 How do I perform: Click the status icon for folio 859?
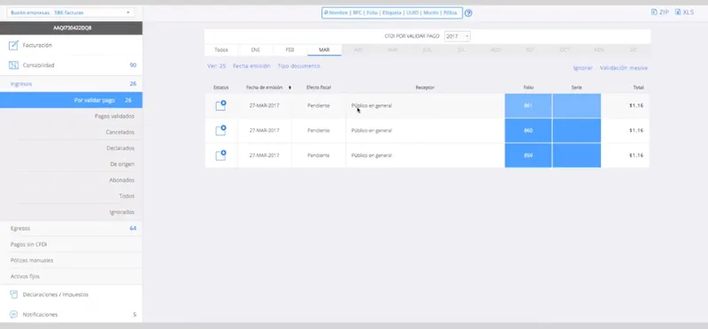220,156
